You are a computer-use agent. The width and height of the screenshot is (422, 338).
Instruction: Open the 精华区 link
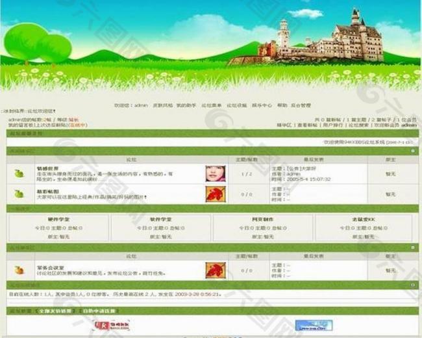pyautogui.click(x=284, y=125)
